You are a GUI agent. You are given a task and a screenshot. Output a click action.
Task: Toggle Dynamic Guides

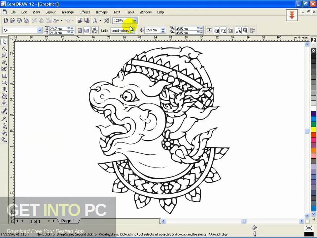230,30
